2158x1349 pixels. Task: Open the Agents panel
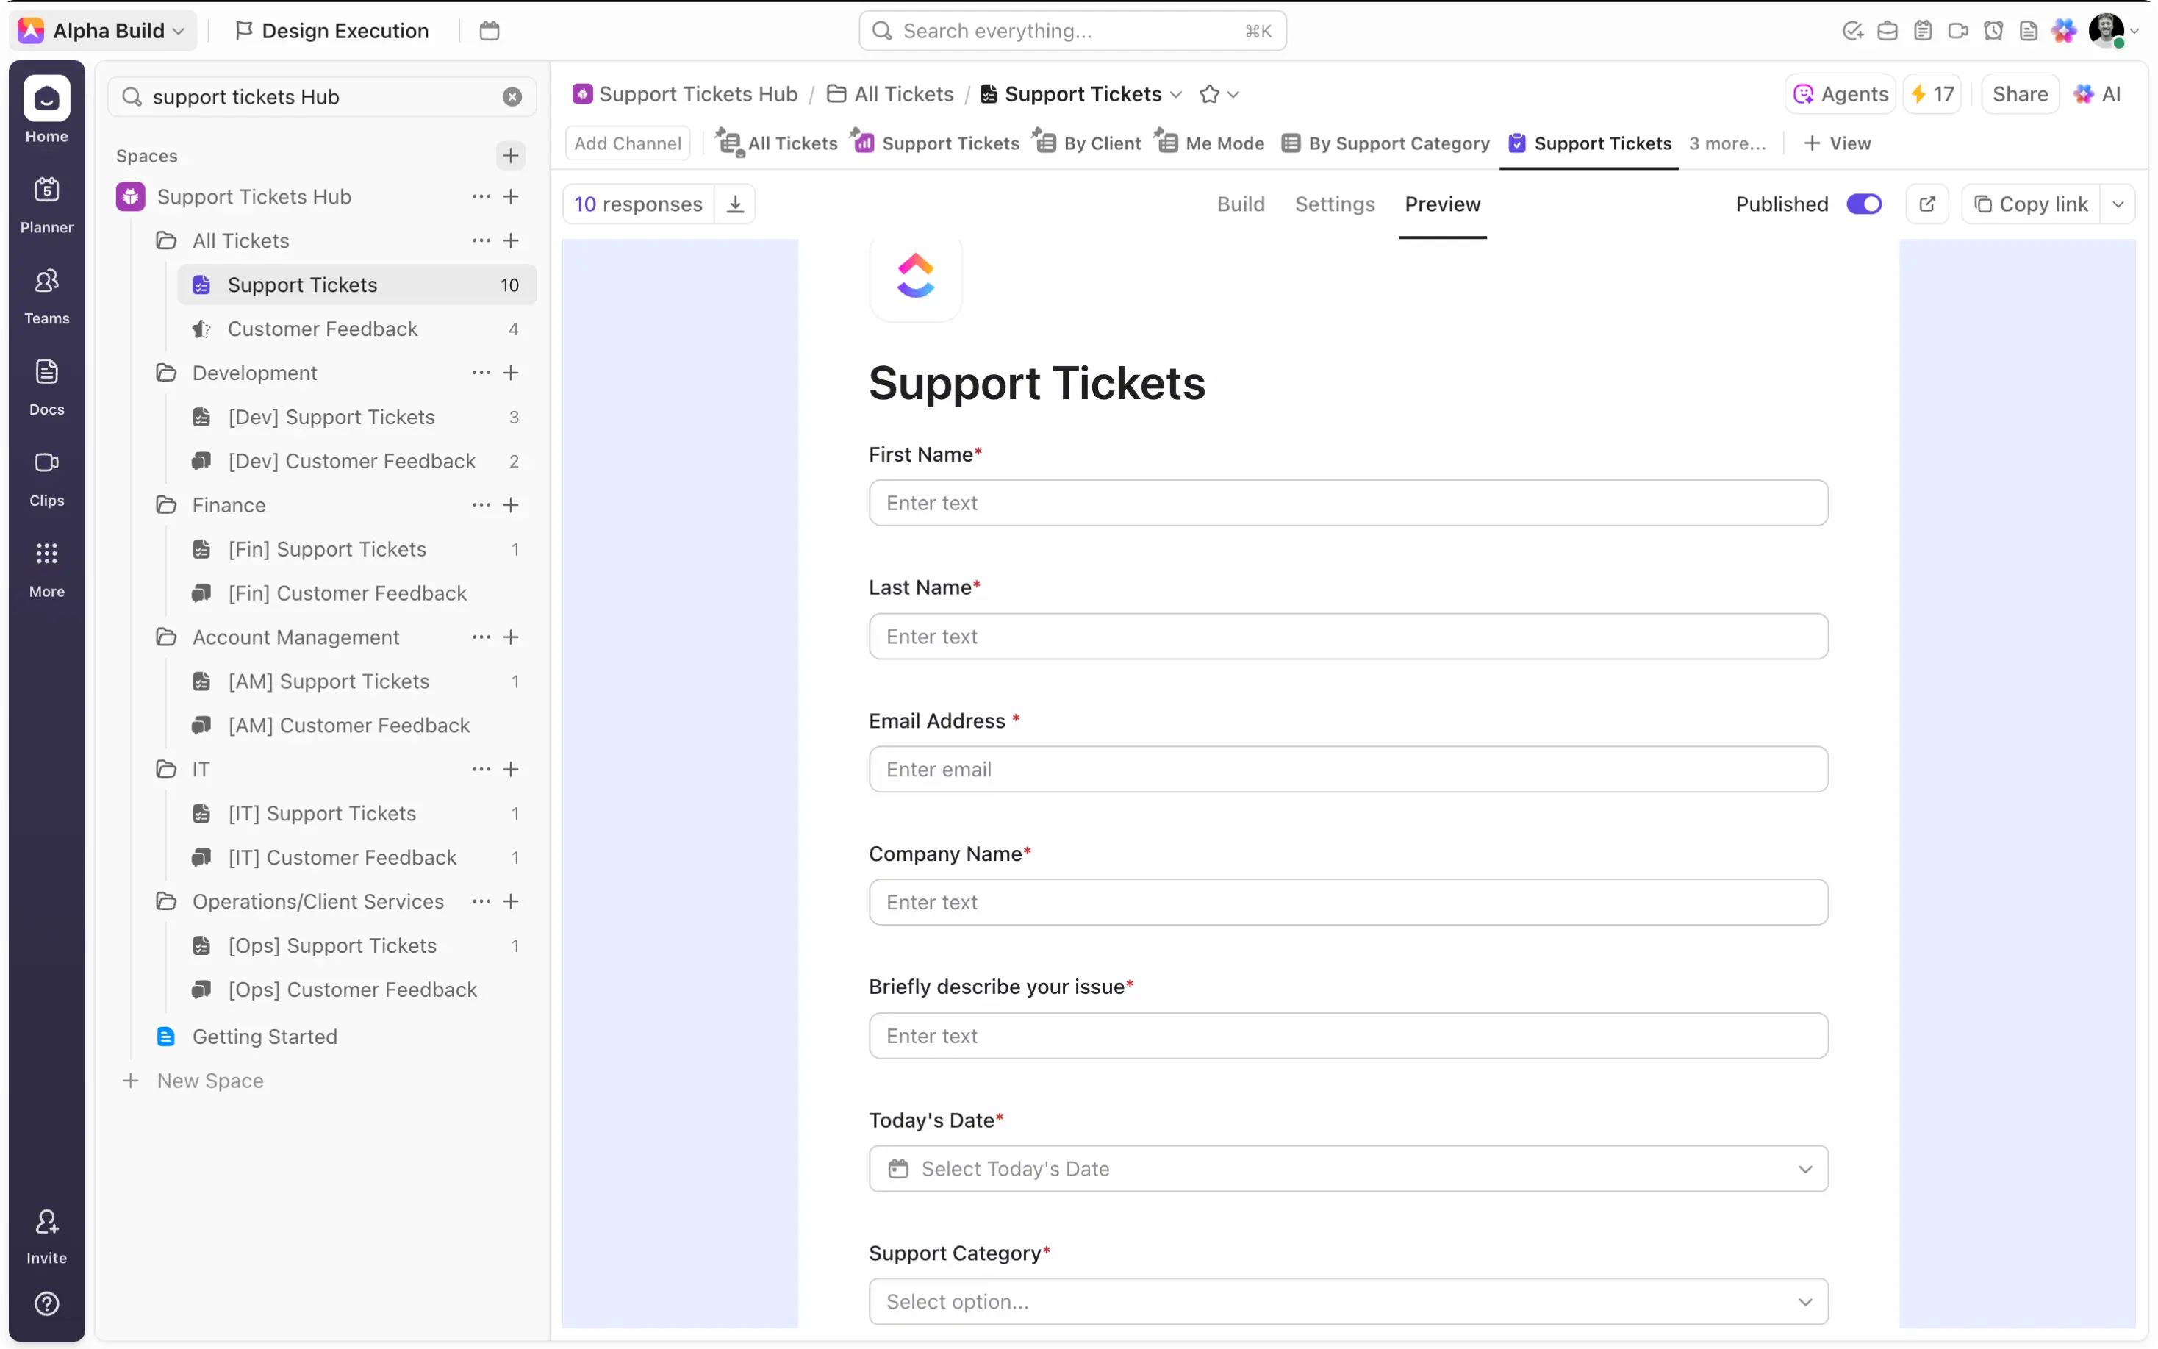(1839, 93)
